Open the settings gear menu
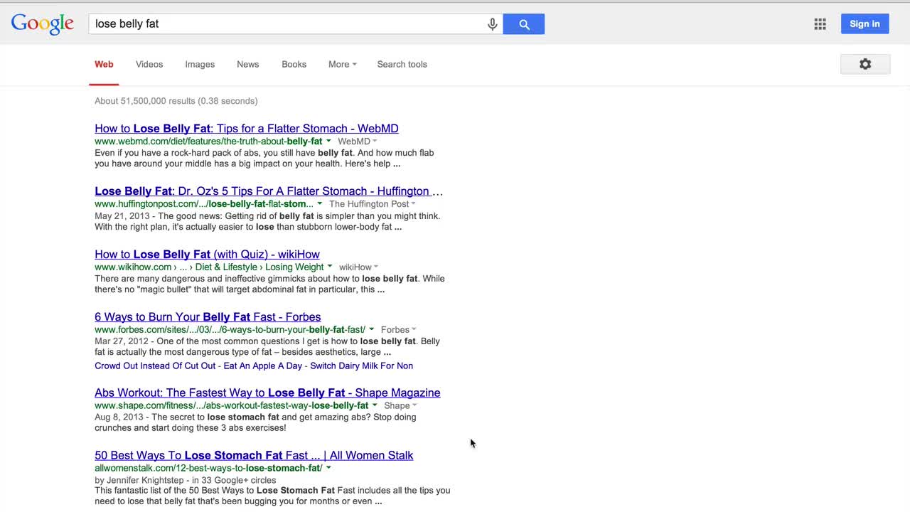This screenshot has width=910, height=512. [x=865, y=64]
